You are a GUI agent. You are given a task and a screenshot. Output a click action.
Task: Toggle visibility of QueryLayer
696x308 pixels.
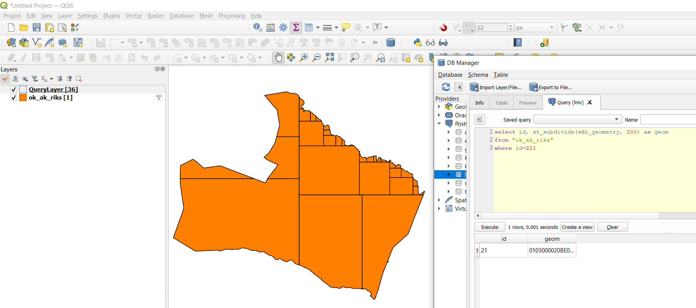point(14,89)
